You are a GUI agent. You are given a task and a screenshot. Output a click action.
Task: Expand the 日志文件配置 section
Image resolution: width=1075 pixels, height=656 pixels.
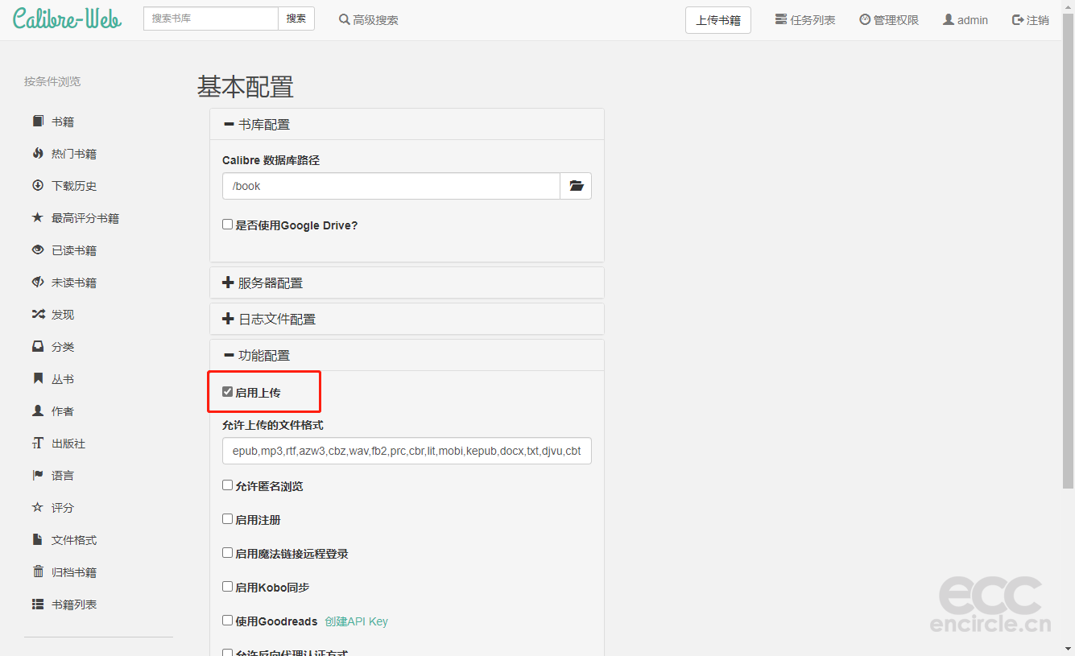[x=276, y=320]
